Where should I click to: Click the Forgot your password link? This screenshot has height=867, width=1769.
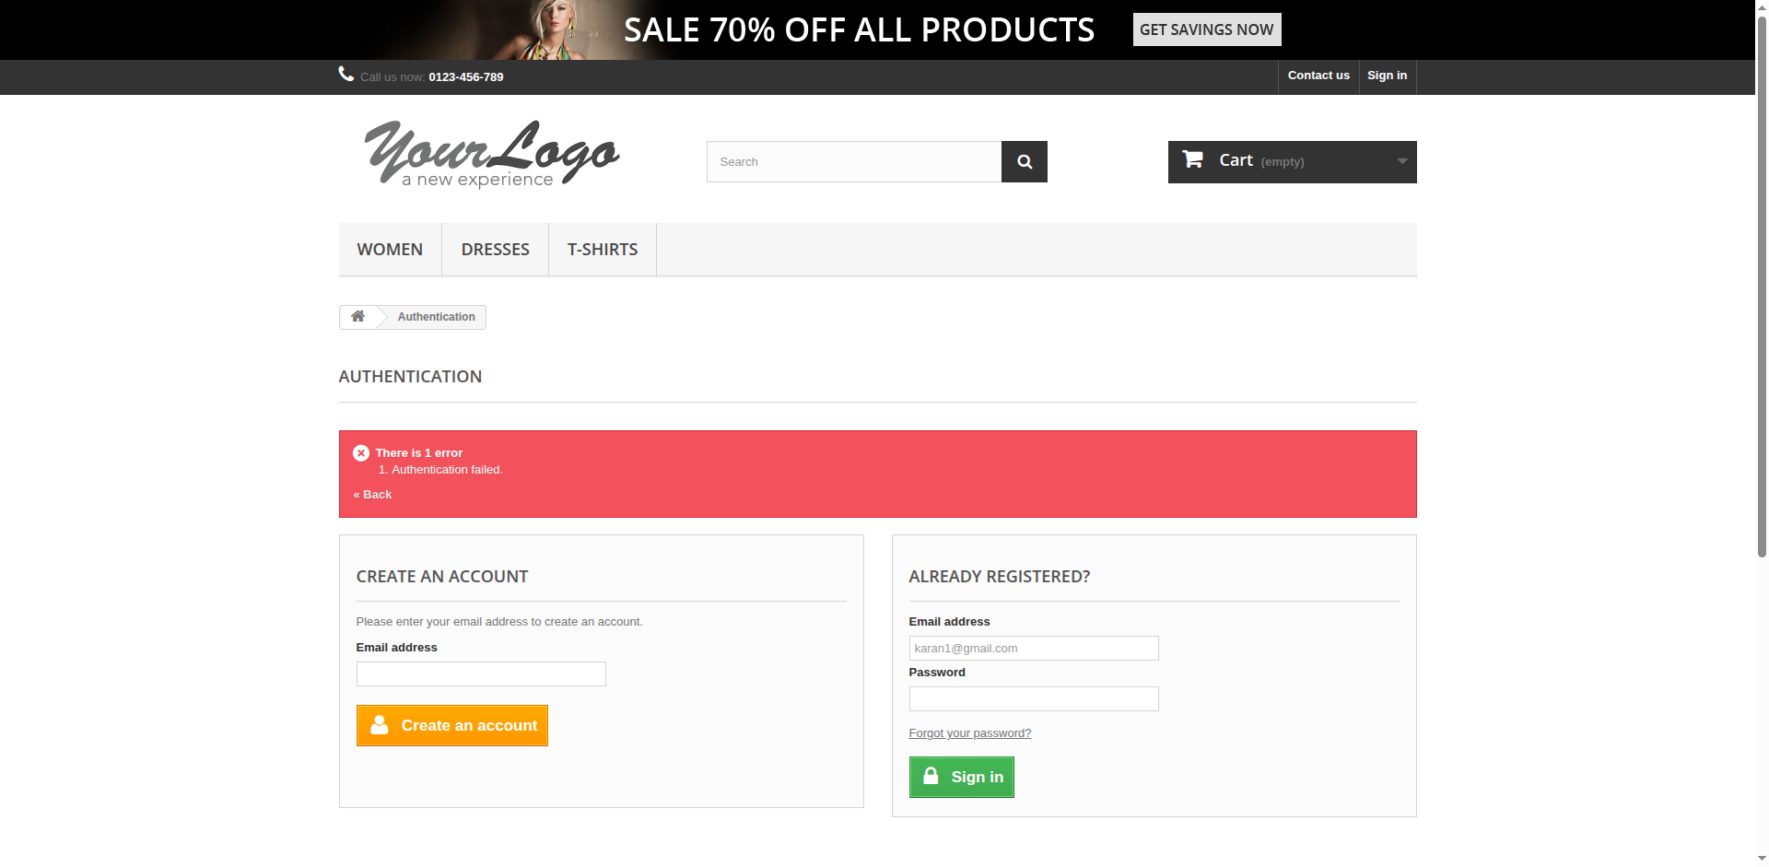tap(969, 733)
